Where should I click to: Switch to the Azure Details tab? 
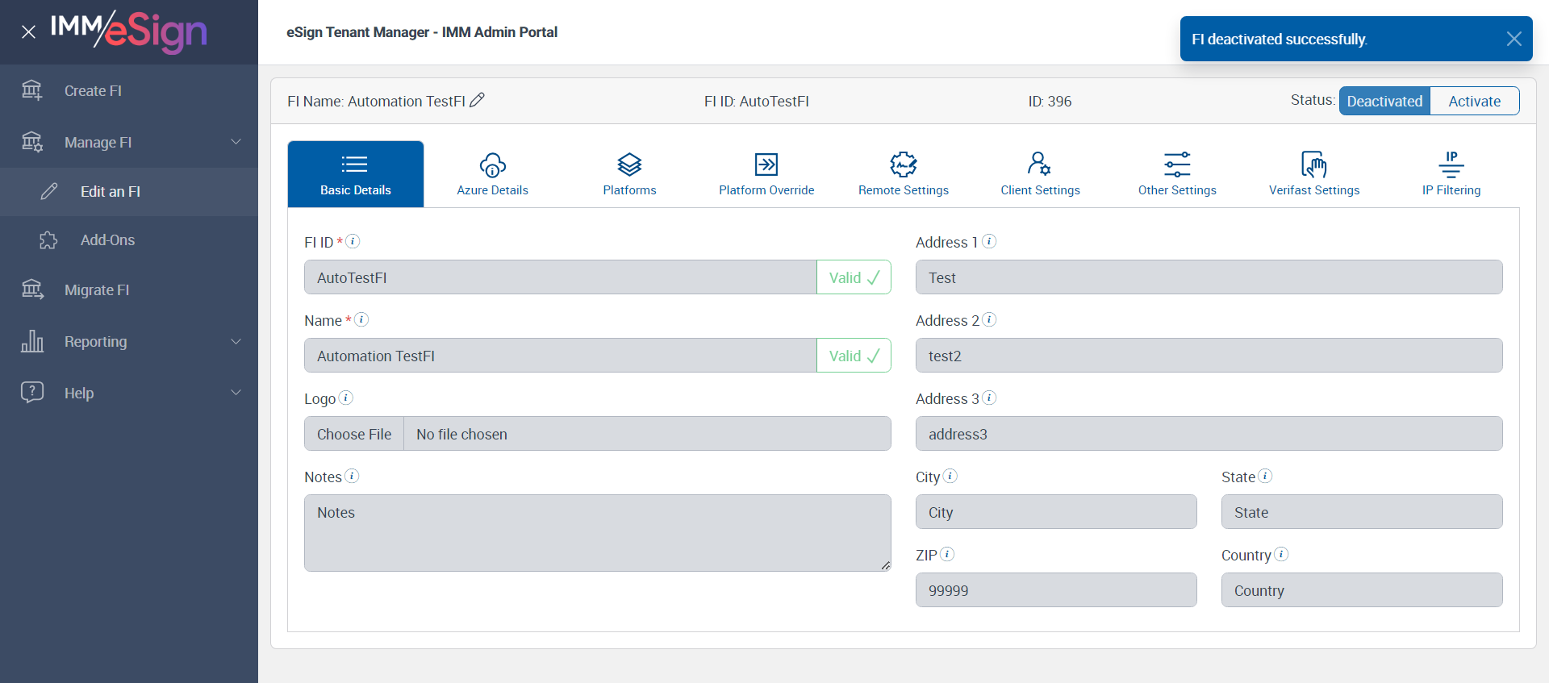(493, 174)
